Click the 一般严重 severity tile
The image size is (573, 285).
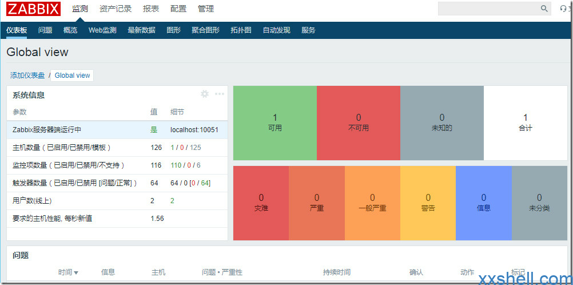coord(372,203)
